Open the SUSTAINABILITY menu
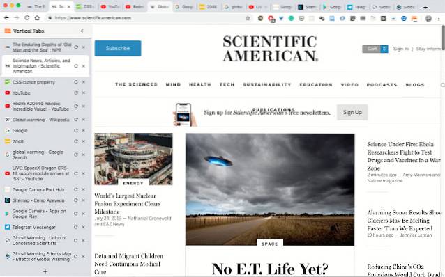The image size is (445, 277). pyautogui.click(x=267, y=84)
